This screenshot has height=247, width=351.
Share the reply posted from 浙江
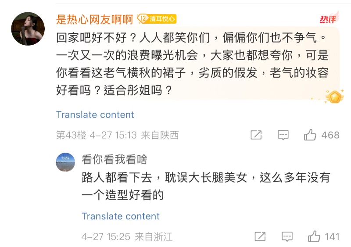pyautogui.click(x=260, y=236)
